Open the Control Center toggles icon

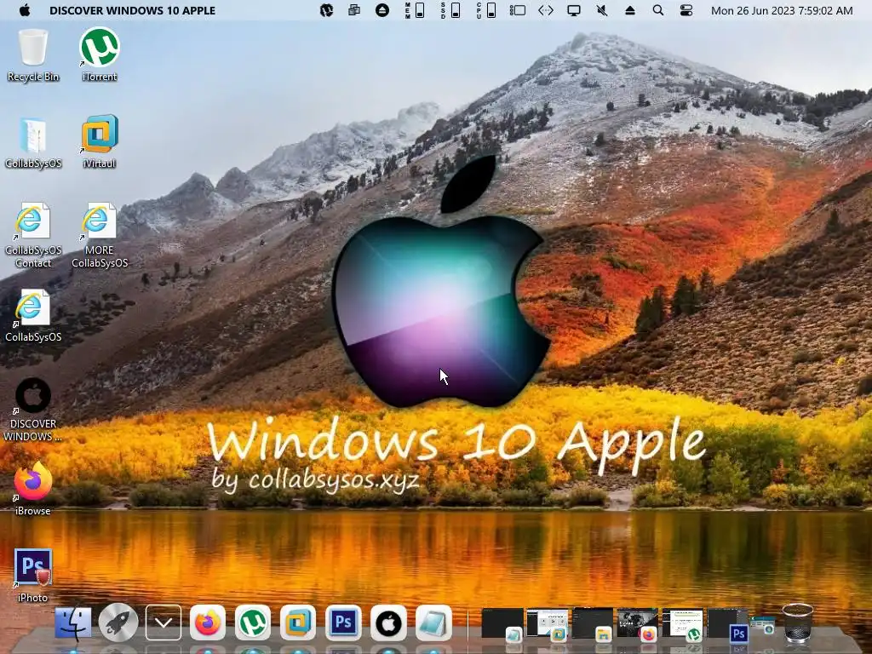point(686,10)
